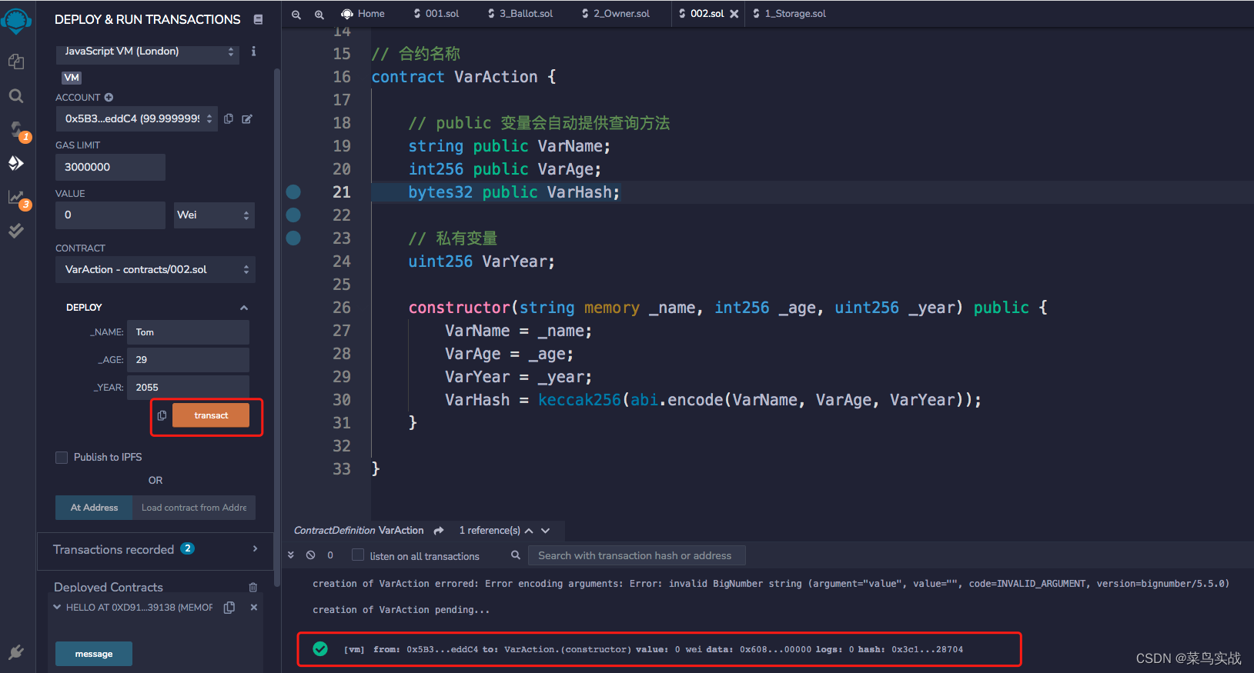Copy deploy parameters next to transact
The image size is (1254, 673).
(162, 415)
